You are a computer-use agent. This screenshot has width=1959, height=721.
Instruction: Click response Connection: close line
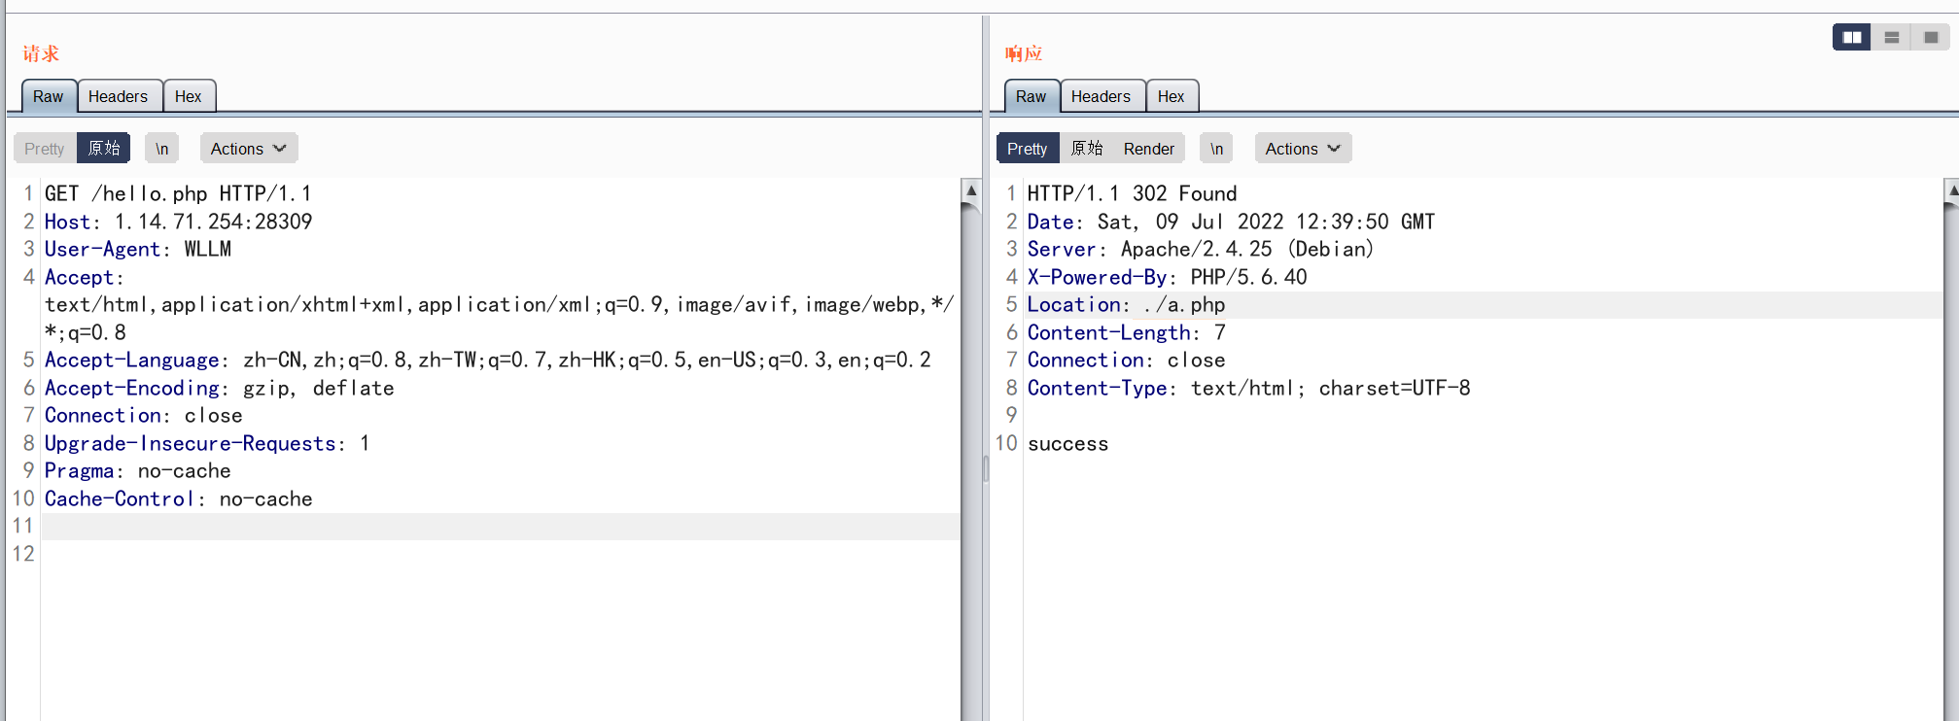click(x=1127, y=360)
